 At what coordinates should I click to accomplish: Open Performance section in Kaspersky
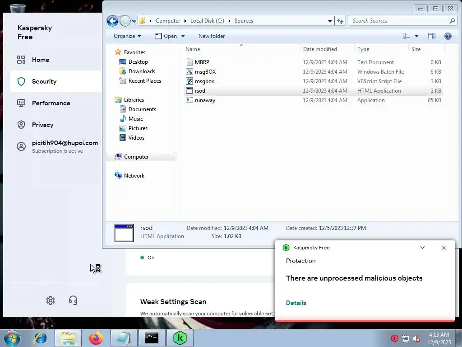coord(51,103)
